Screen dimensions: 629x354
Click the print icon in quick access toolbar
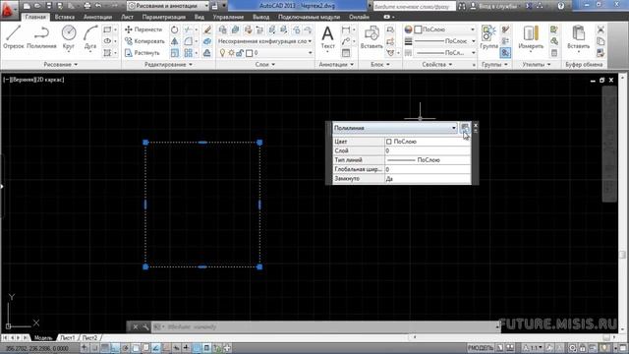[x=87, y=6]
